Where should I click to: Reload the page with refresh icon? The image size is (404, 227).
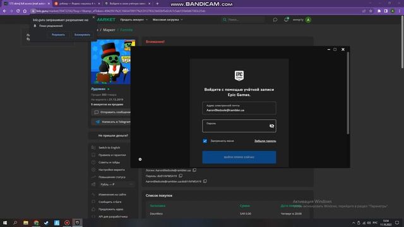coord(18,11)
